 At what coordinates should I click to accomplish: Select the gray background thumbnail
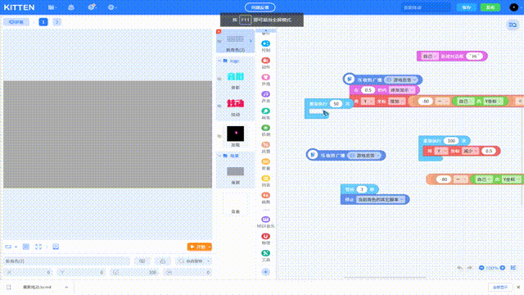235,171
